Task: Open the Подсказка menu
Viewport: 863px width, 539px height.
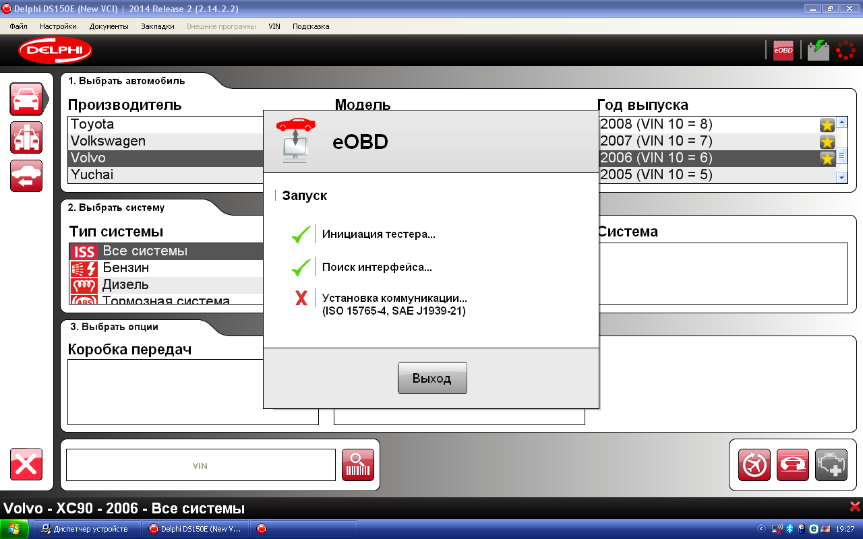Action: [x=311, y=26]
